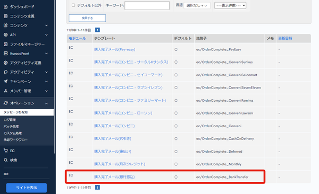Expand the API menu chevron
Image resolution: width=319 pixels, height=194 pixels.
click(x=46, y=34)
